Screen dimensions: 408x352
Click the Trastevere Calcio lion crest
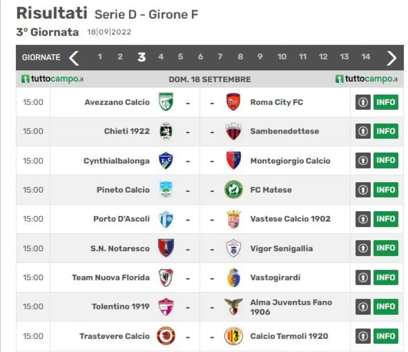click(166, 336)
